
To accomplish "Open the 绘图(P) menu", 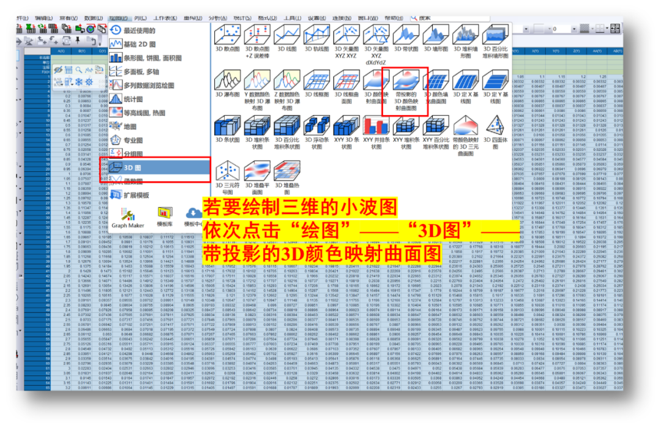I will pyautogui.click(x=118, y=18).
